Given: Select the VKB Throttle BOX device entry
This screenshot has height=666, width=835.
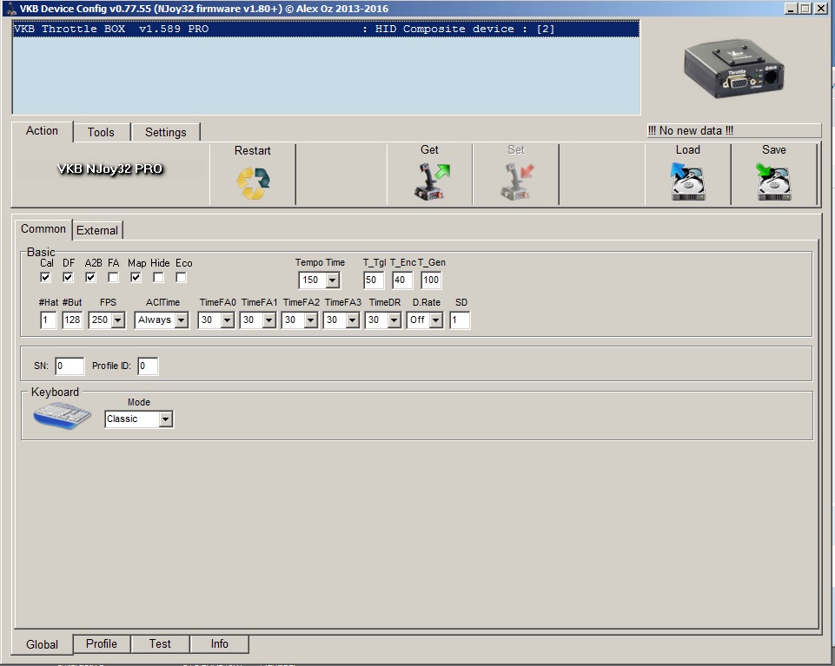Looking at the screenshot, I should tap(326, 29).
